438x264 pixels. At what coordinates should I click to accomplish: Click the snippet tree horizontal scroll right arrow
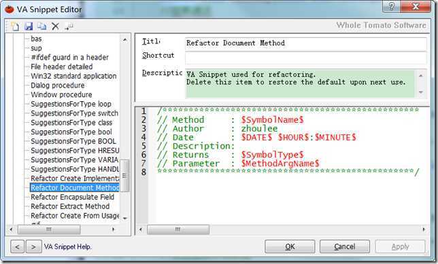click(x=113, y=229)
